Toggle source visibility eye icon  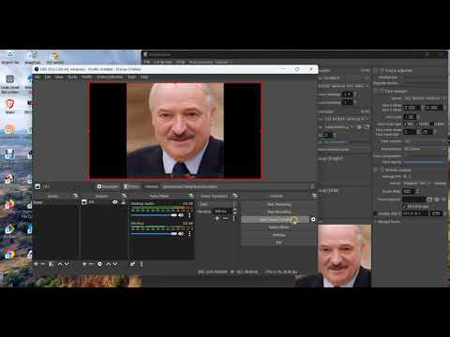(115, 202)
